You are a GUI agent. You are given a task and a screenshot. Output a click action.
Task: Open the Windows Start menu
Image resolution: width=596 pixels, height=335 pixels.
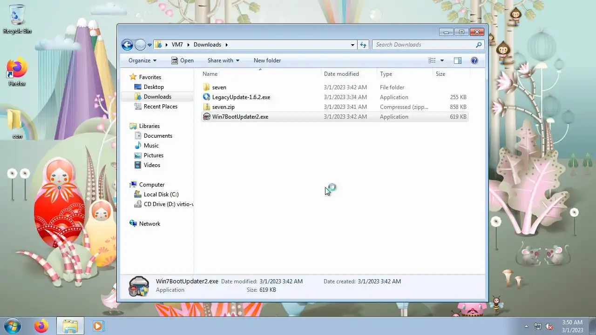(12, 326)
